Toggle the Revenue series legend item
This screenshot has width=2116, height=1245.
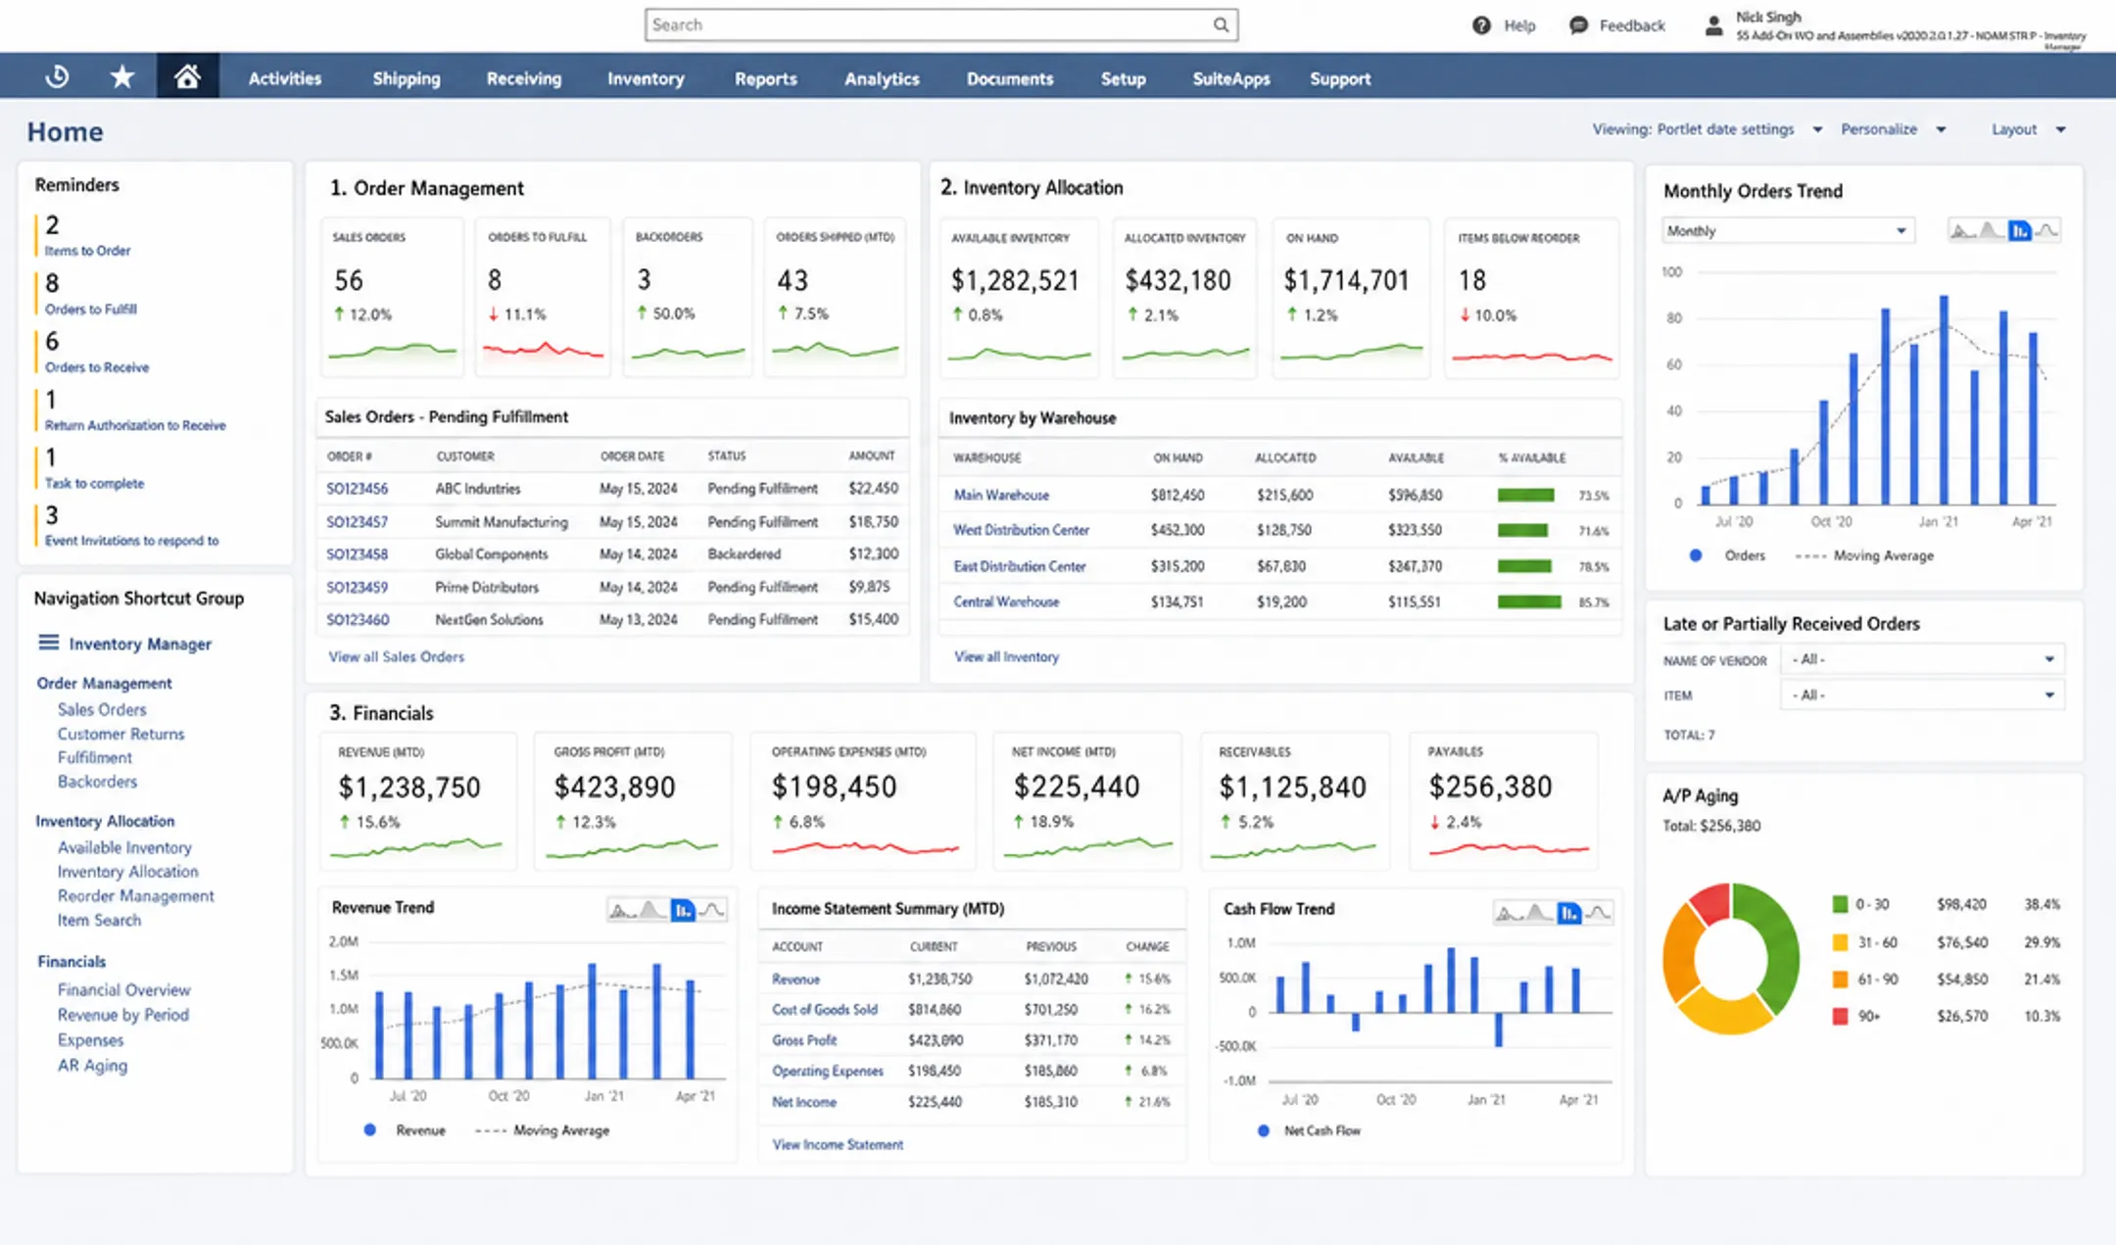405,1130
